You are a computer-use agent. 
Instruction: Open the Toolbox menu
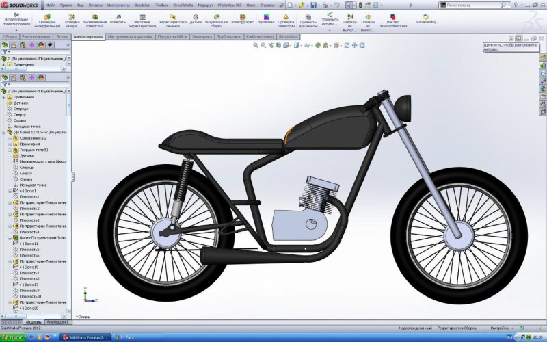(x=162, y=5)
